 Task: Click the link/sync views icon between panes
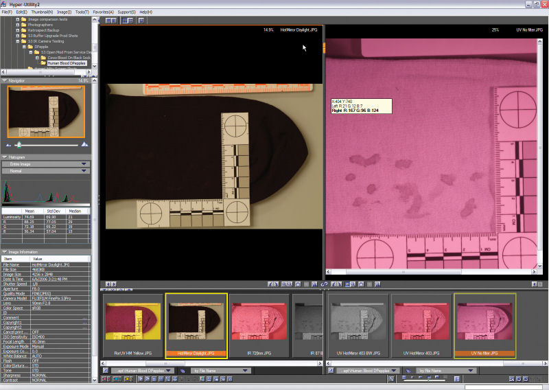click(x=323, y=284)
